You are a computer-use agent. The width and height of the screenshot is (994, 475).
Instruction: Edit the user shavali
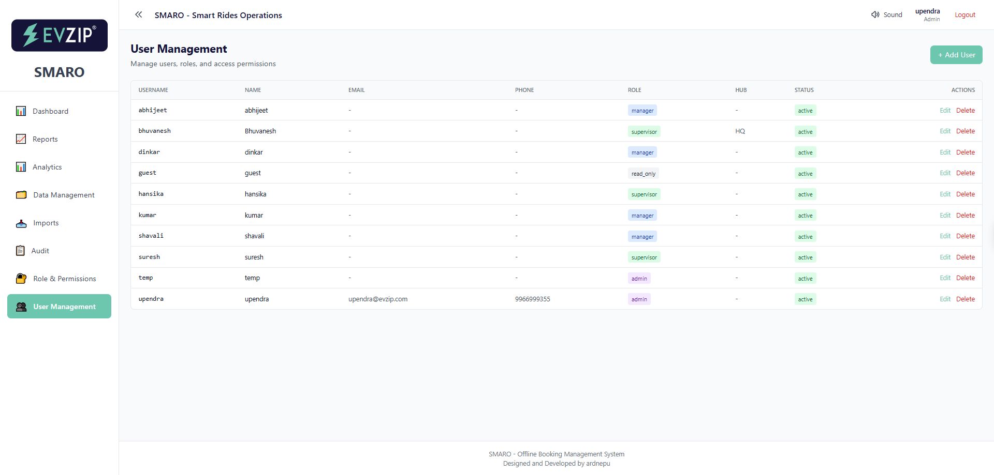tap(945, 236)
